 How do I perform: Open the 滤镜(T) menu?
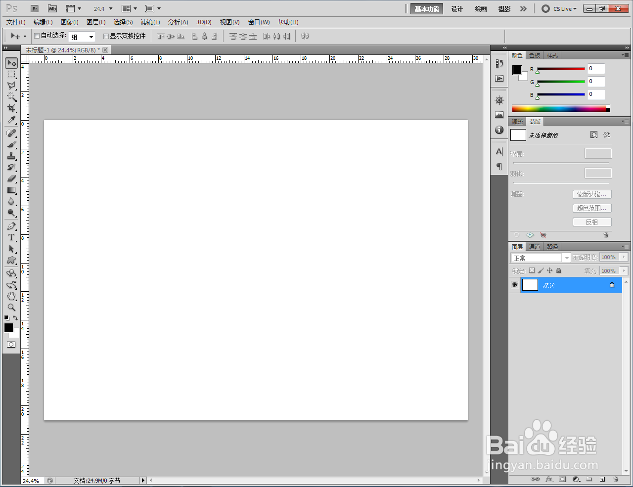pos(150,22)
